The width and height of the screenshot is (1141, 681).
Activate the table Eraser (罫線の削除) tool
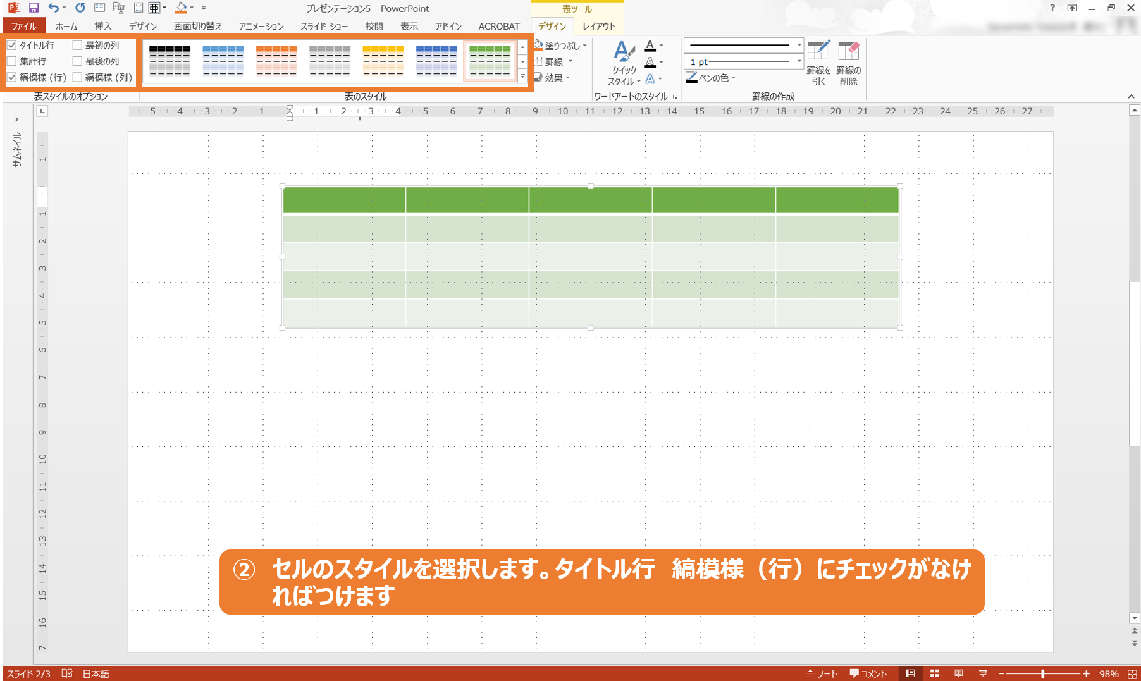pos(849,63)
